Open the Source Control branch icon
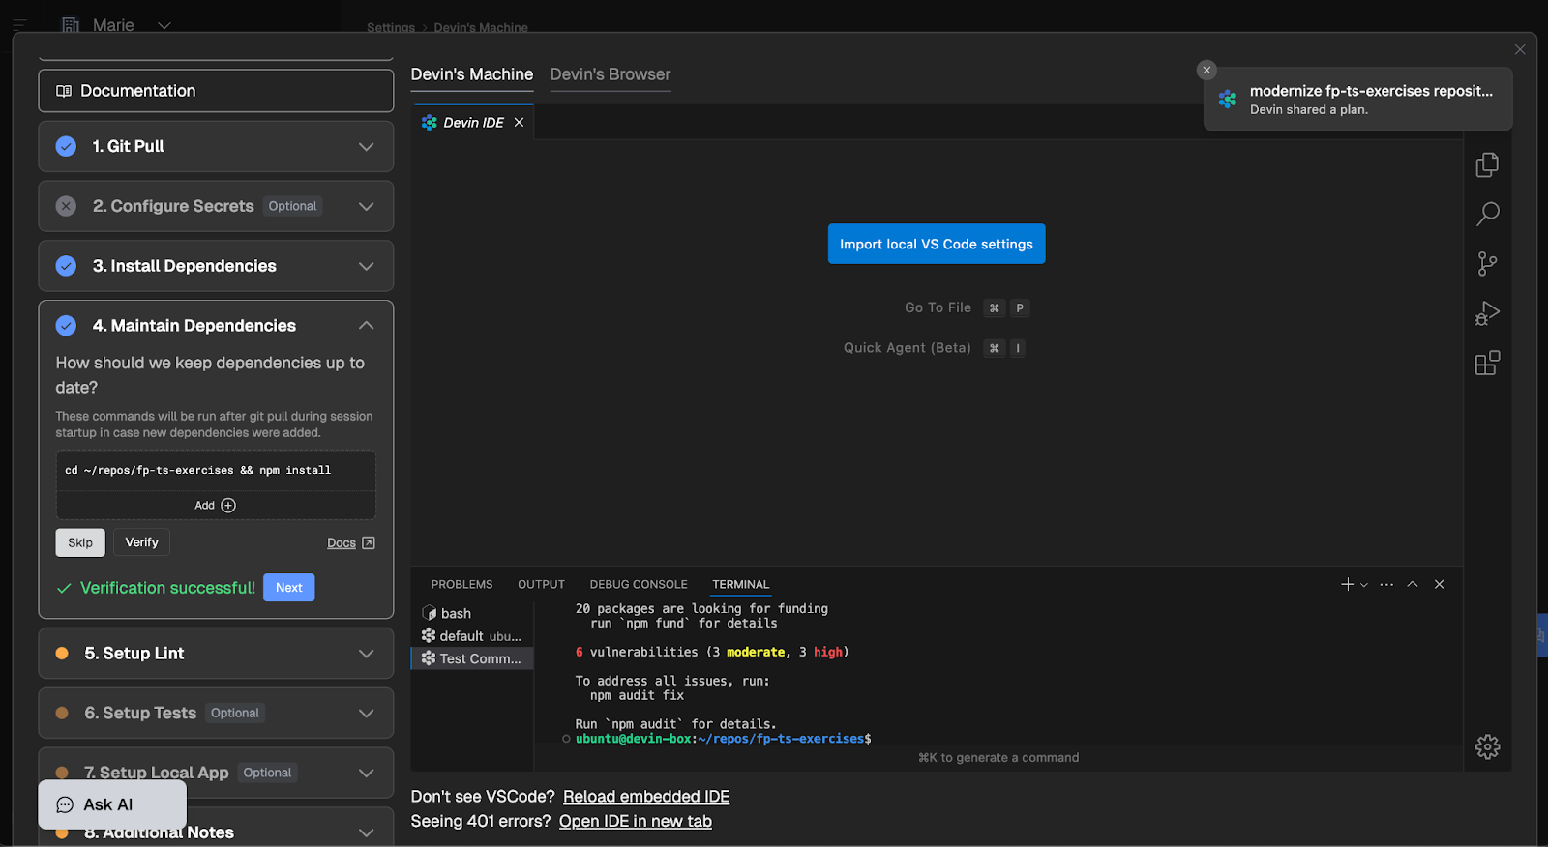This screenshot has height=847, width=1548. click(x=1487, y=264)
